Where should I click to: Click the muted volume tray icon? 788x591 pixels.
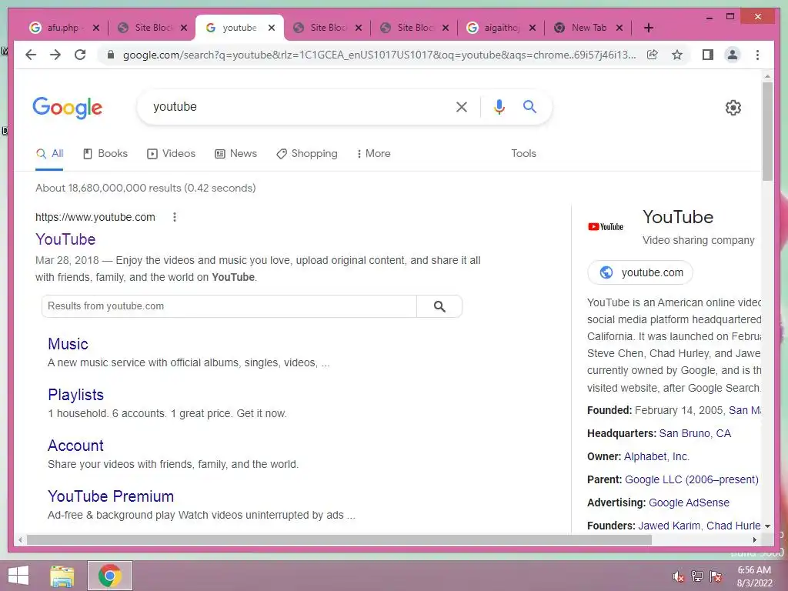coord(679,576)
